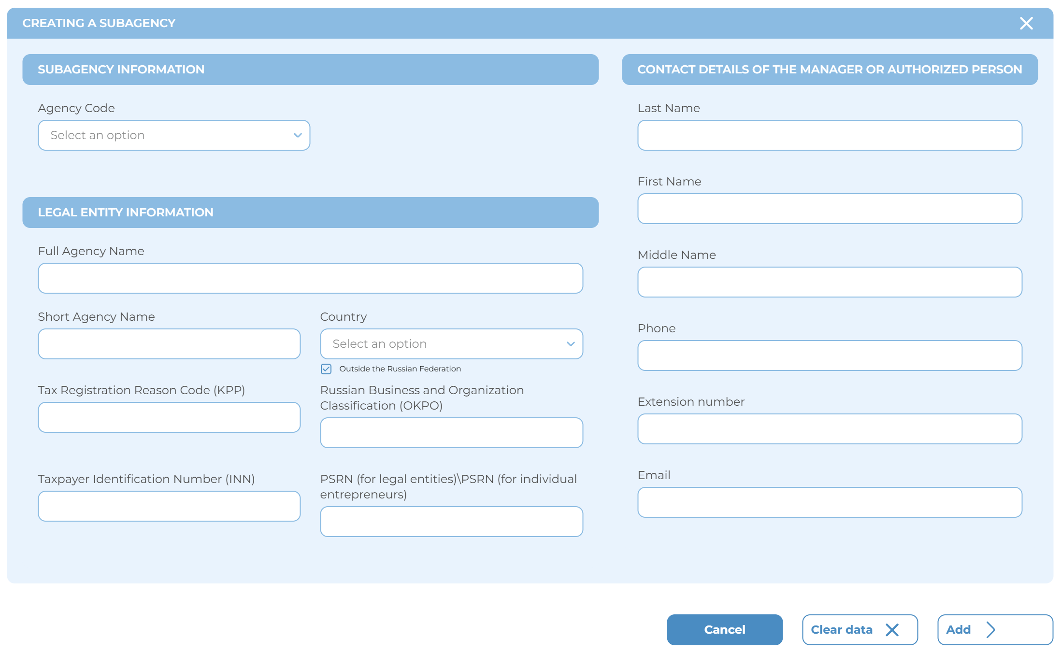1061x653 pixels.
Task: Click the Email input field
Action: (x=830, y=502)
